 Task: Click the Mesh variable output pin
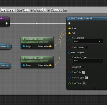tap(7, 65)
